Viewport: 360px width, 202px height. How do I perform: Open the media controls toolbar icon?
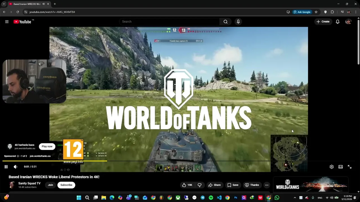point(342,12)
